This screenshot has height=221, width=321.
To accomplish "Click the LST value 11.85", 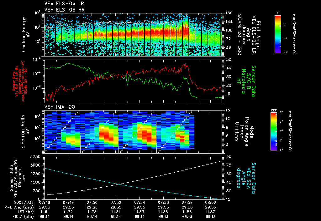I will point(163,212).
